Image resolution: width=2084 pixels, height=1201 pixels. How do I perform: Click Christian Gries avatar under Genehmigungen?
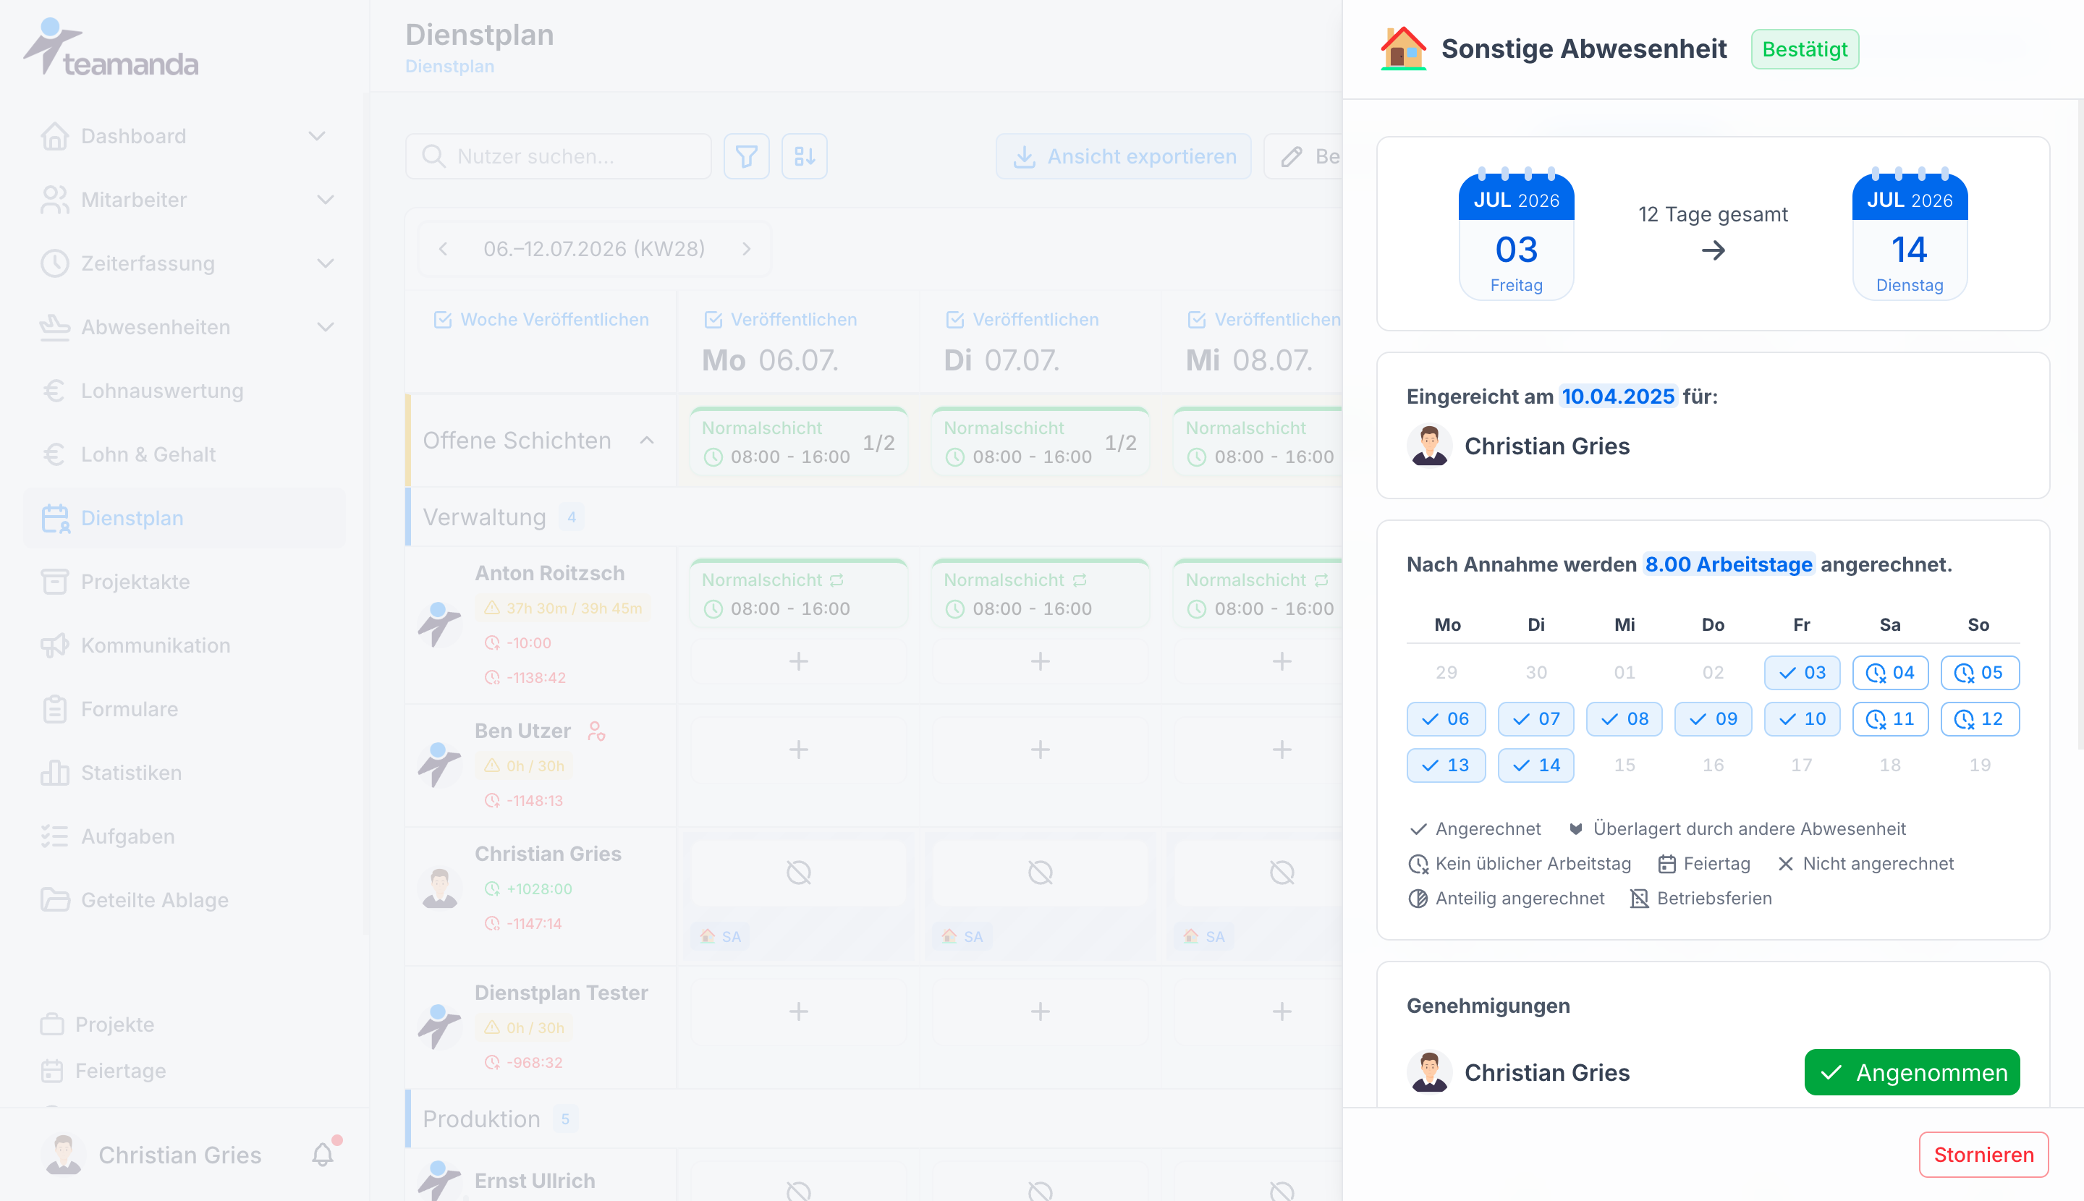(x=1429, y=1071)
